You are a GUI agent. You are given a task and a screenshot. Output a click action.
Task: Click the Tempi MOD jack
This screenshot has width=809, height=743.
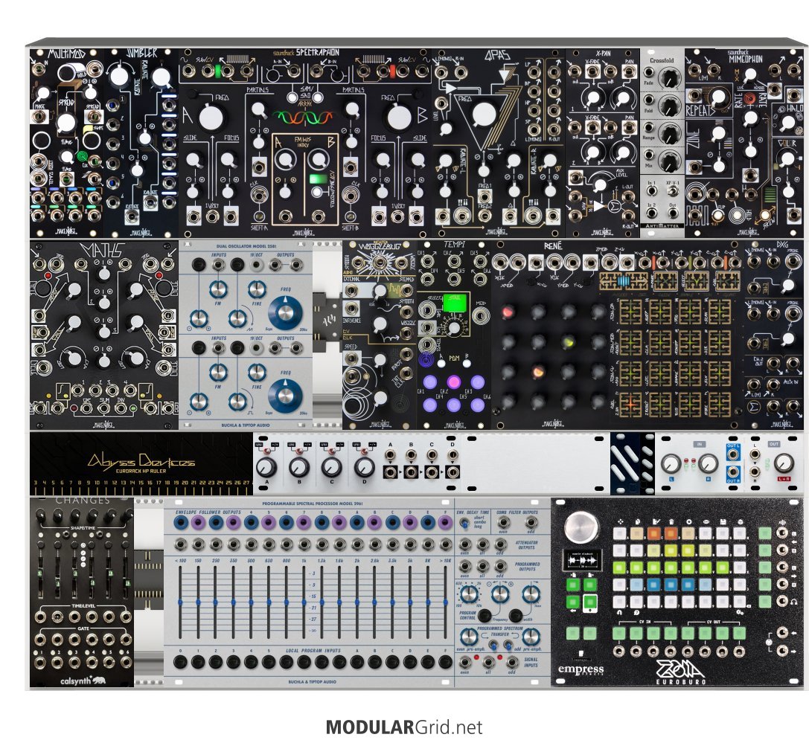481,315
